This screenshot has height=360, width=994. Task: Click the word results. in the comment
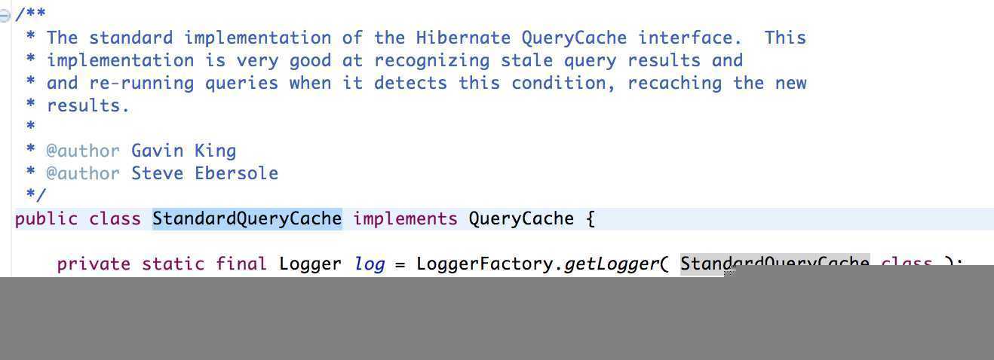[x=88, y=105]
